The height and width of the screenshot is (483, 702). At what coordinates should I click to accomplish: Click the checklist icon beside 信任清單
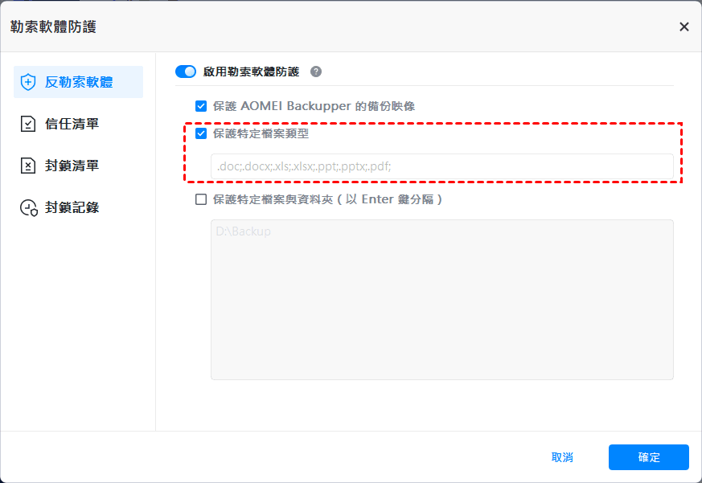click(28, 124)
